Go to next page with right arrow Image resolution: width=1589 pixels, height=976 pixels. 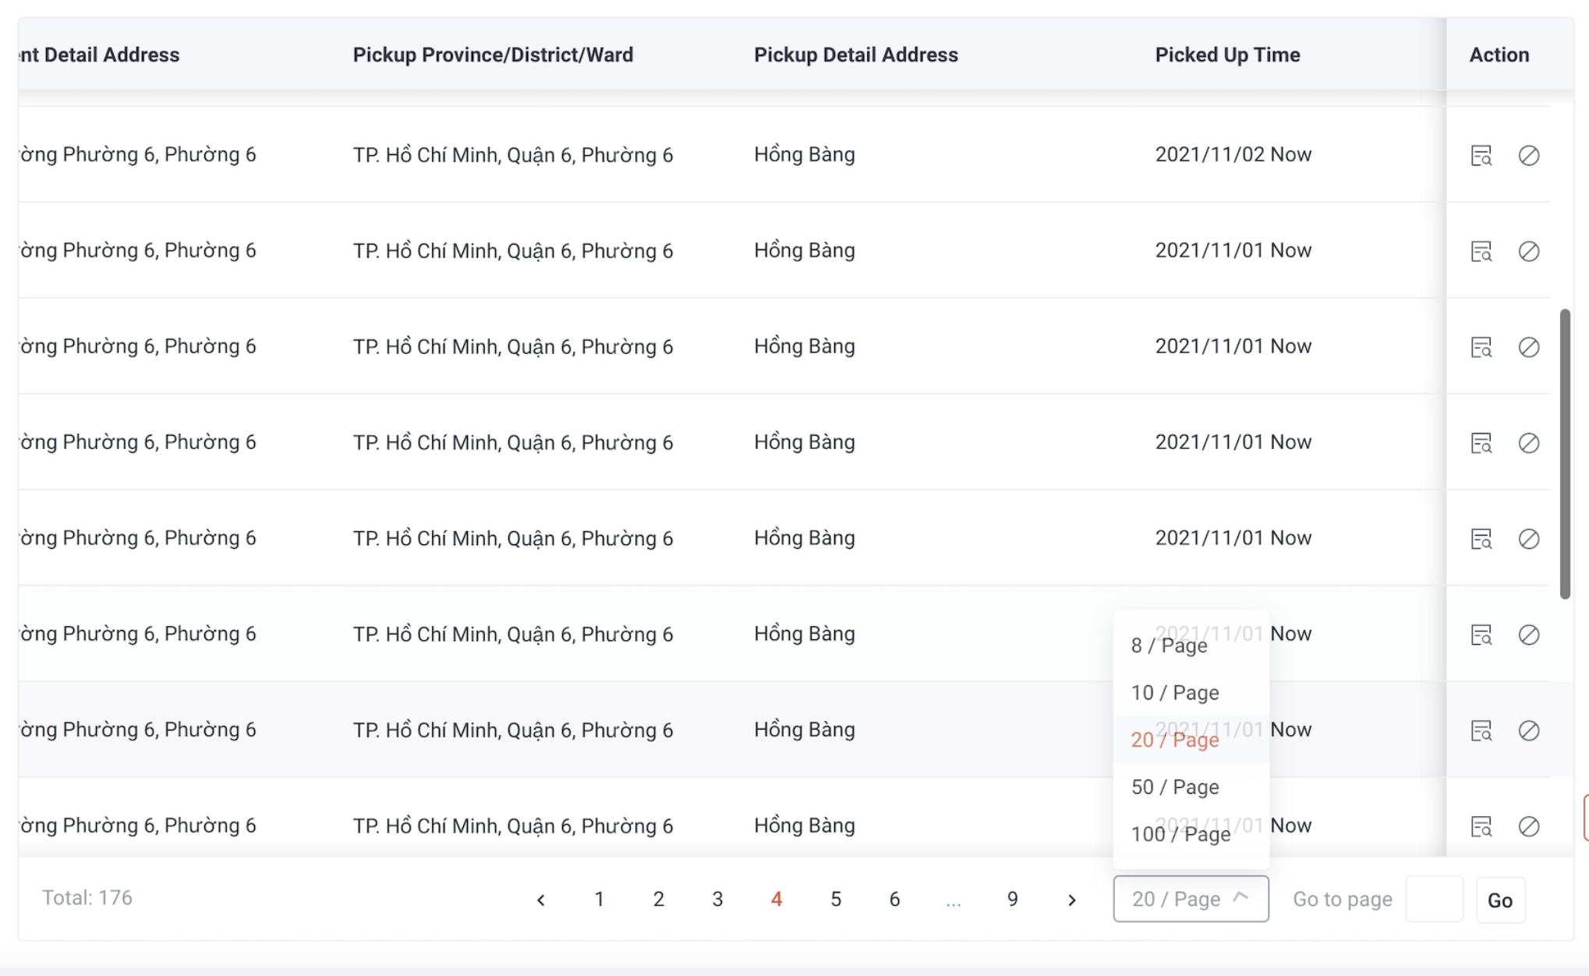point(1071,900)
